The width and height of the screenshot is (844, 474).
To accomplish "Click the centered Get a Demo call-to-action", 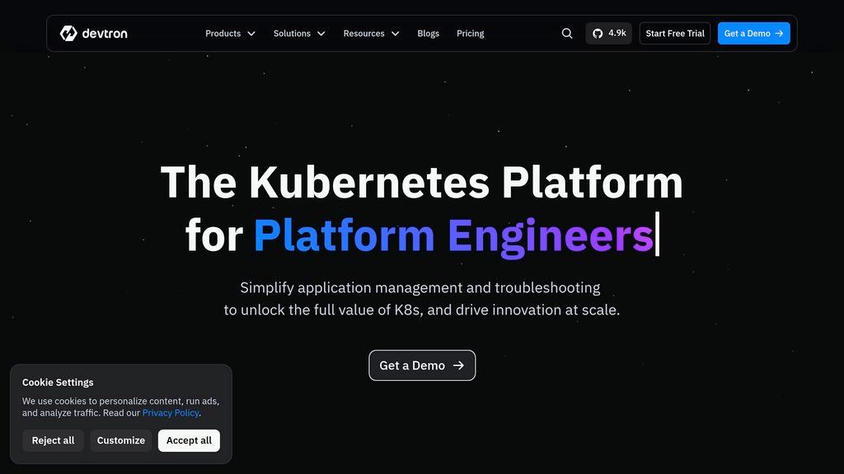I will [x=422, y=365].
